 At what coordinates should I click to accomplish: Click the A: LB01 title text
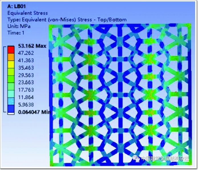[17, 7]
